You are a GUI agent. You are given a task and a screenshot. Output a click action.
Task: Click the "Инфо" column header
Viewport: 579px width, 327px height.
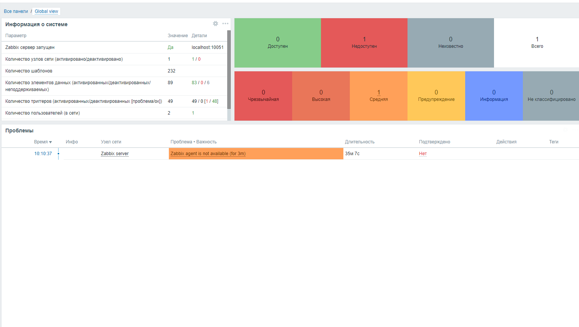[72, 142]
